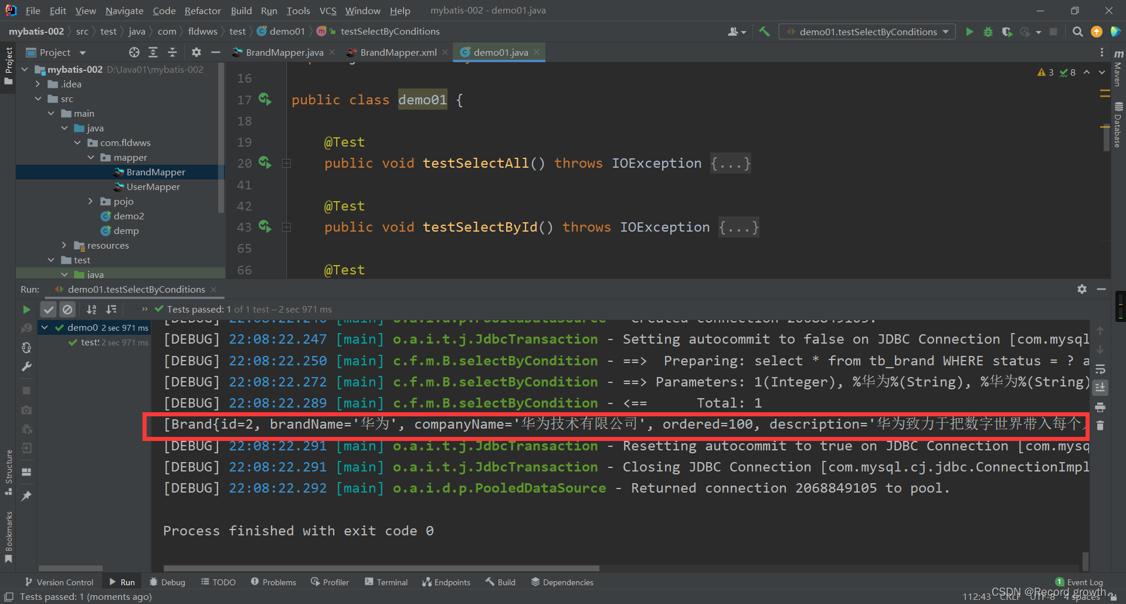Open editor tabs more options menu
Viewport: 1126px width, 604px height.
tap(1101, 52)
